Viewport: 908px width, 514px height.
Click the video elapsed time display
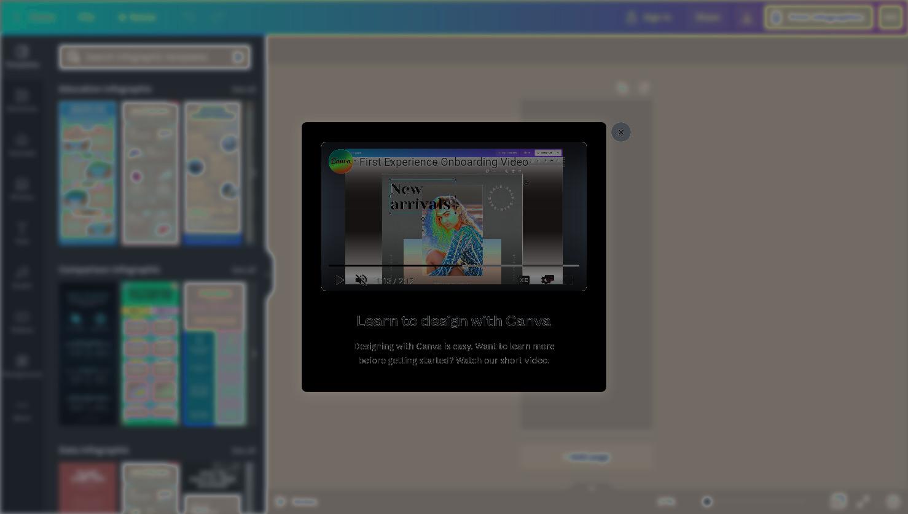point(395,281)
